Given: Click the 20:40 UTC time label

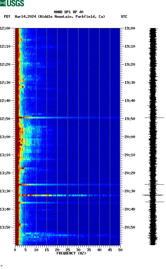Looking at the screenshot, I should (x=130, y=209).
